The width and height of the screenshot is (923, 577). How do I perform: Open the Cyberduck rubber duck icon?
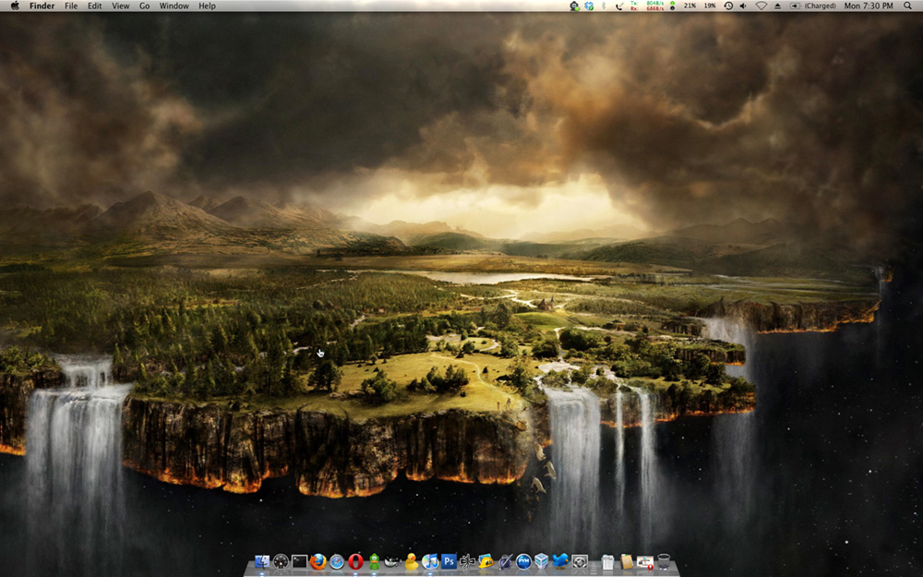[x=412, y=561]
